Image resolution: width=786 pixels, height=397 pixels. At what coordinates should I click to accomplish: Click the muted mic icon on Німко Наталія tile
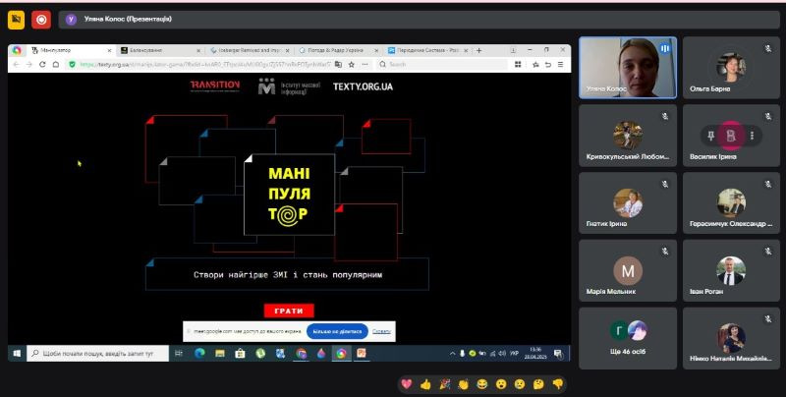[768, 318]
